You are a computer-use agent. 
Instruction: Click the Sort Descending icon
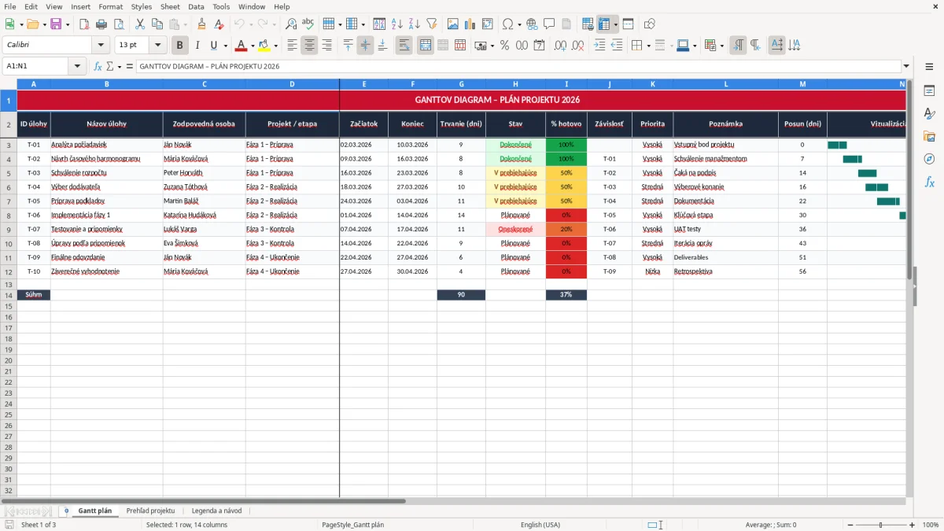pos(414,24)
